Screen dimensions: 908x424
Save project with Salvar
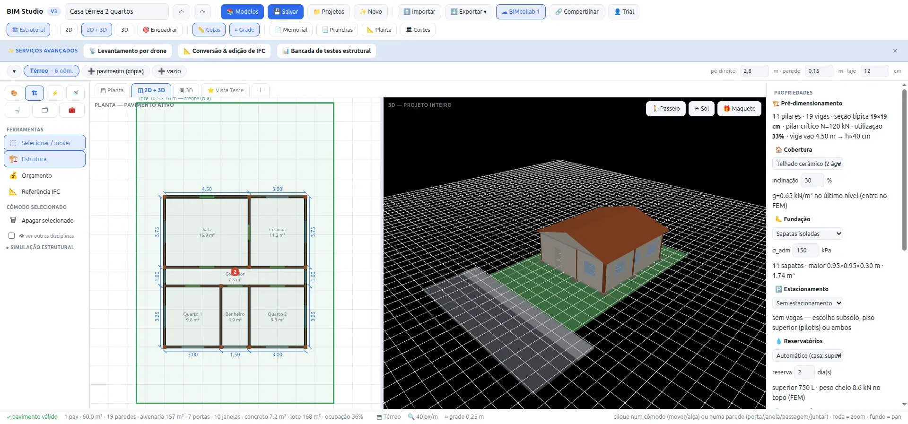click(286, 11)
